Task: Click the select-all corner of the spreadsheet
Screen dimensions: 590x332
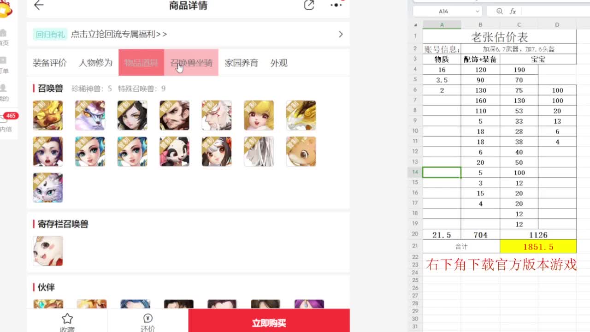Action: [416, 25]
